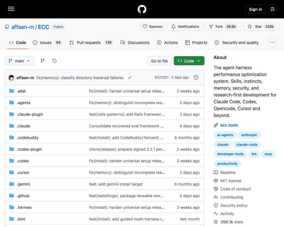
Task: Open the Pull requests tab
Action: [x=91, y=43]
